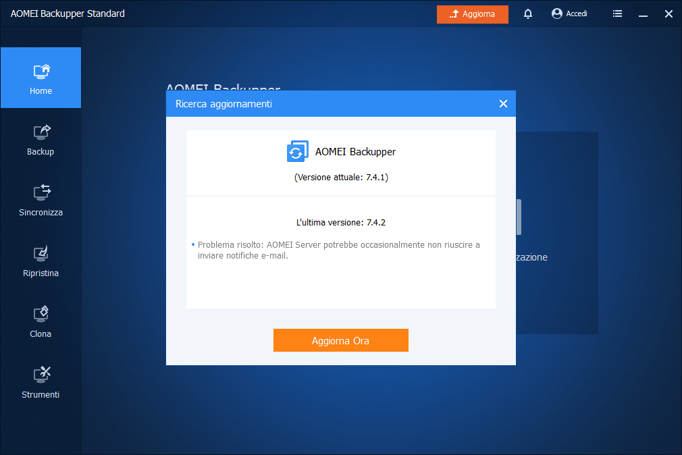Click the AOMEI Backupper Standard window title
Viewport: 682px width, 455px height.
point(68,14)
